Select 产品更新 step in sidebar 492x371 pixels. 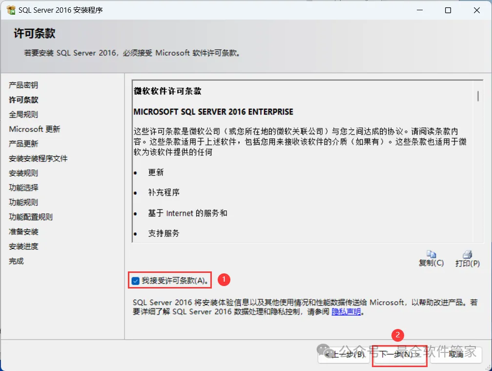(x=23, y=144)
